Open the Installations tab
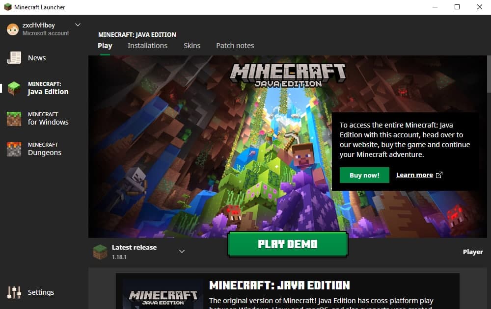Image resolution: width=491 pixels, height=309 pixels. (x=147, y=46)
